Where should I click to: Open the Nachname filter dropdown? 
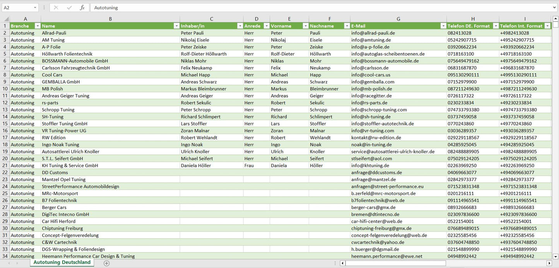[347, 26]
